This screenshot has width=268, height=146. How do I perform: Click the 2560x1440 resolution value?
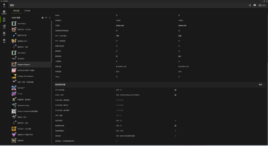coord(120,26)
